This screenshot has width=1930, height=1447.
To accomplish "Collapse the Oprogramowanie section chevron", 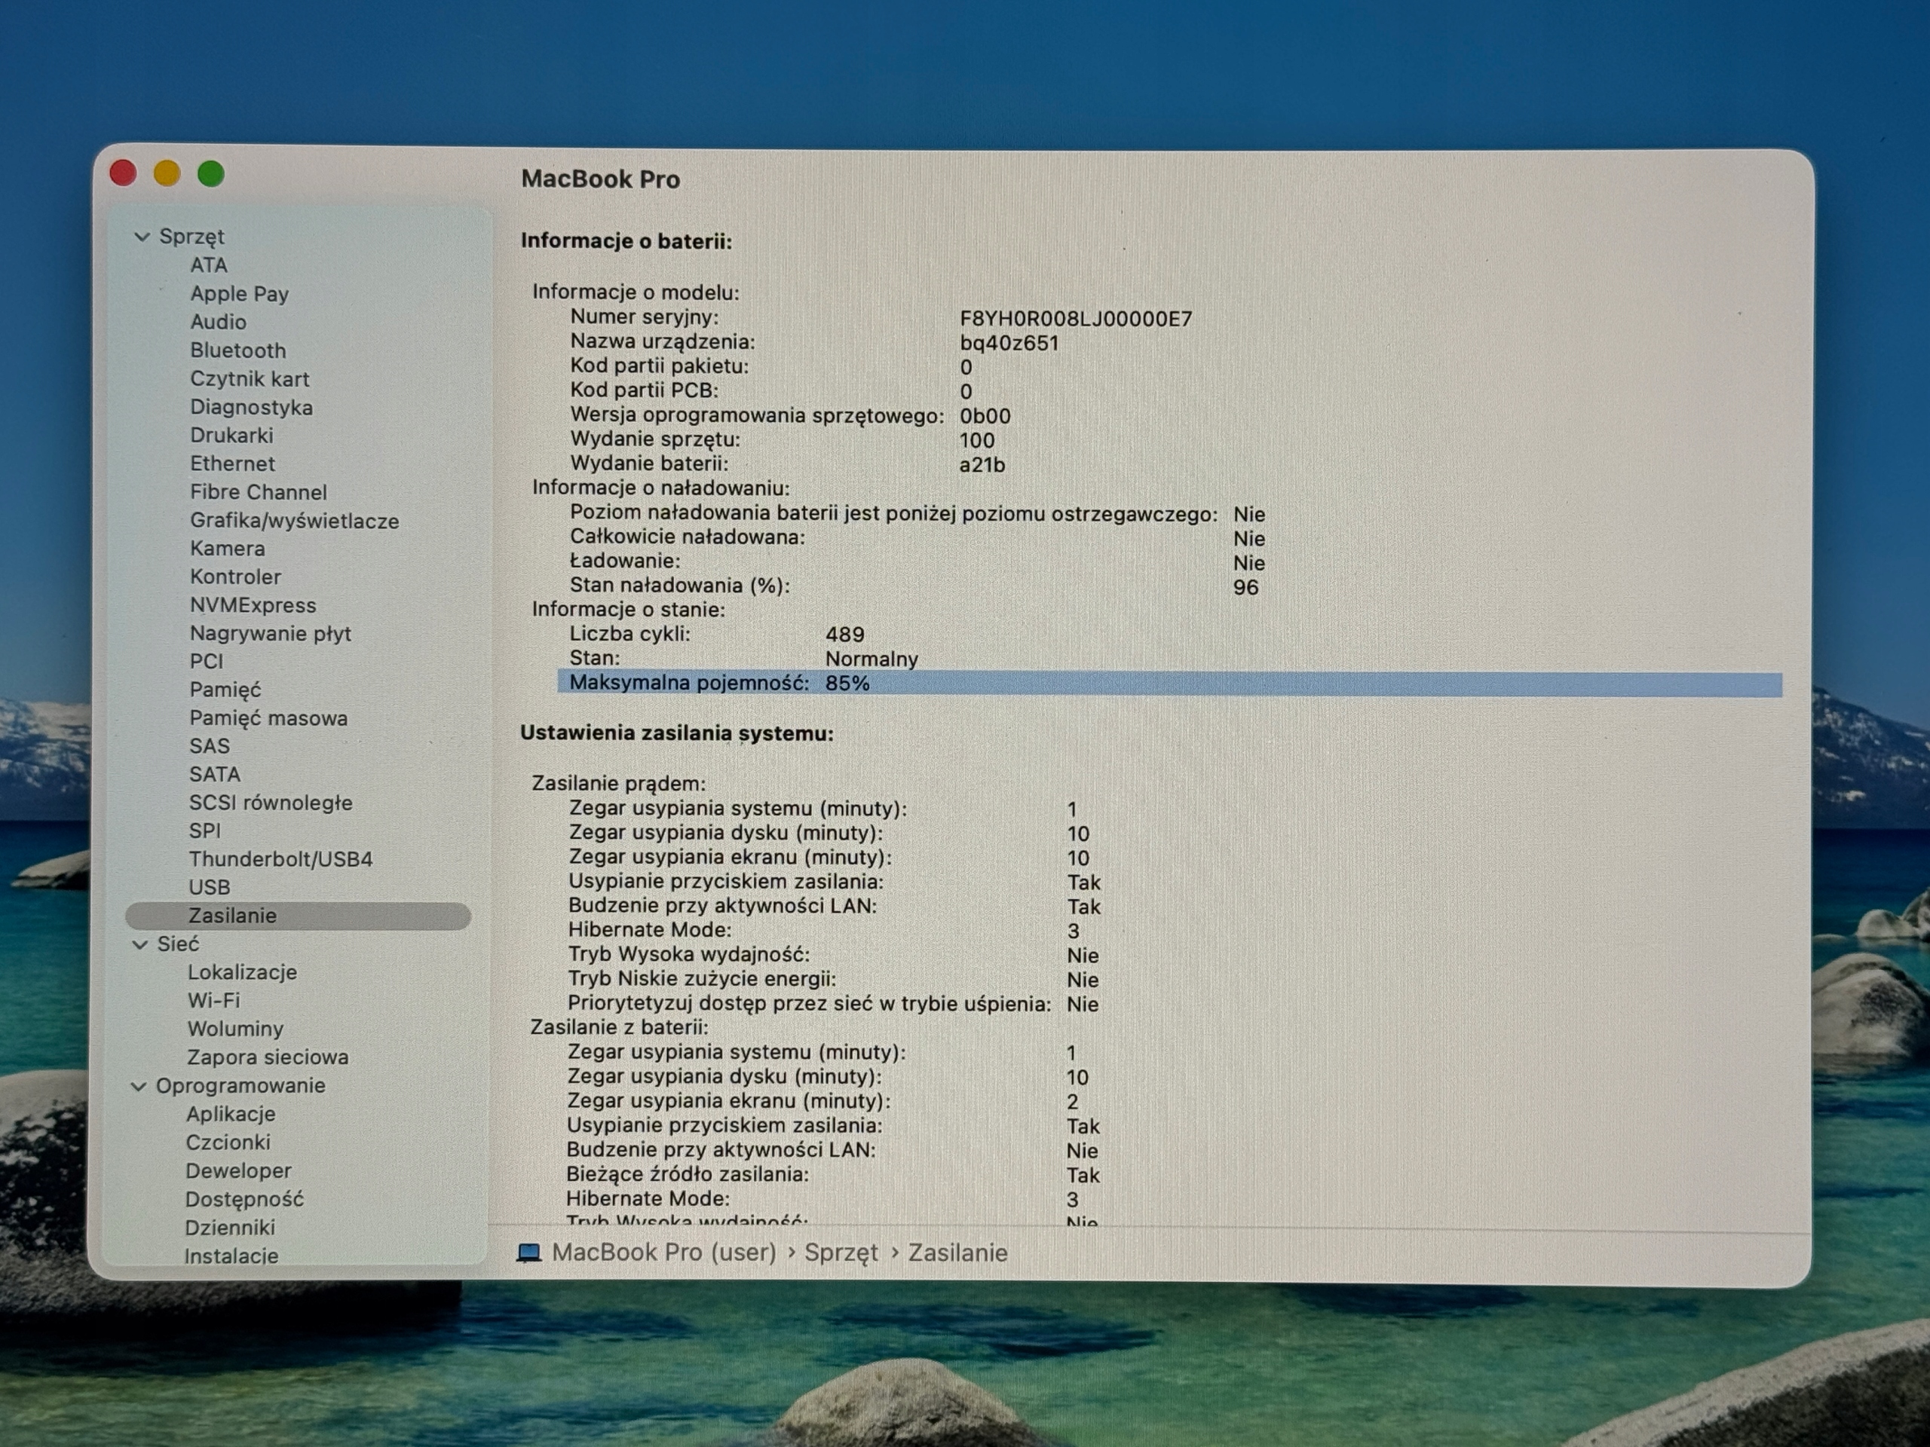I will click(139, 1087).
